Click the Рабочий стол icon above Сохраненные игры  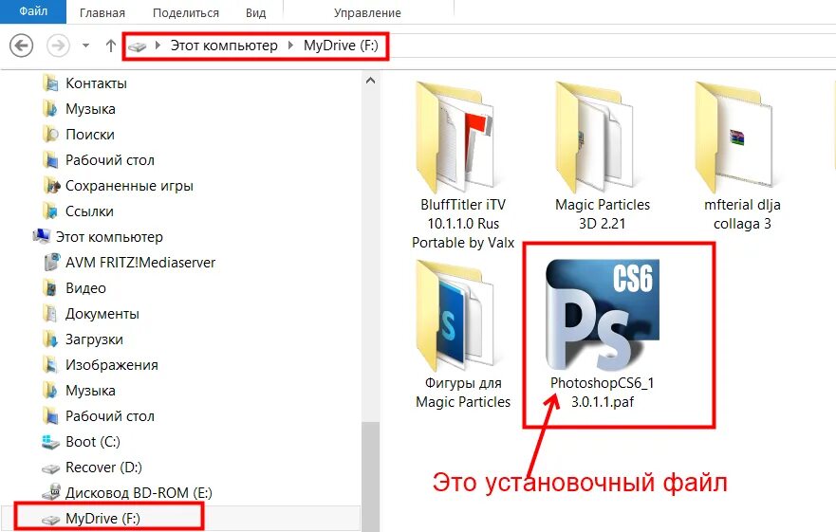(x=50, y=160)
